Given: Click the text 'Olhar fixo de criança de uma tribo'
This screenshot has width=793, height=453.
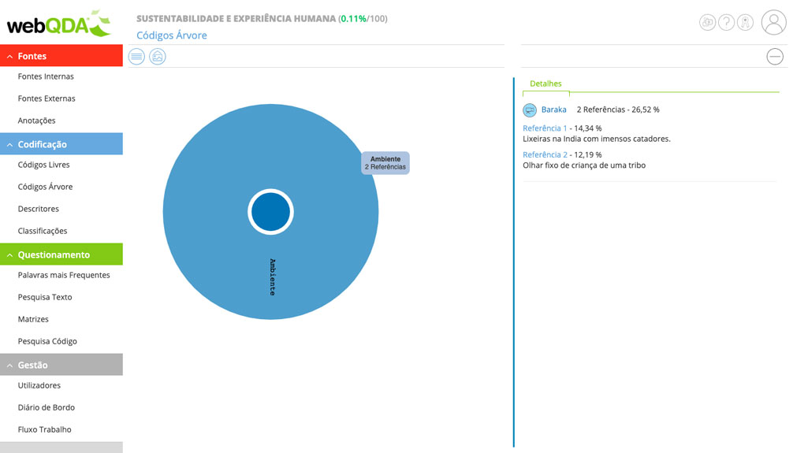Looking at the screenshot, I should [x=584, y=165].
